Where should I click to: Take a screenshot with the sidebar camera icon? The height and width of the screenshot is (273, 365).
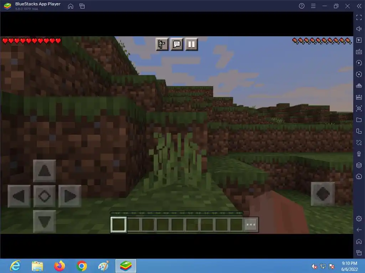click(x=359, y=108)
